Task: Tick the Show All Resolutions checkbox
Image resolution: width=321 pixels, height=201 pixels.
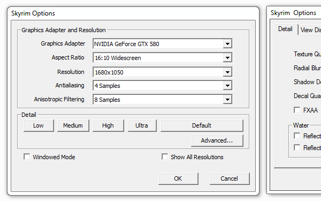Action: (x=165, y=157)
